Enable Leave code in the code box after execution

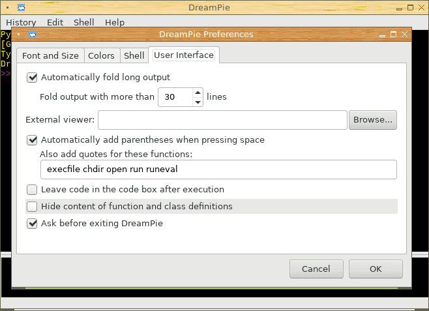32,190
